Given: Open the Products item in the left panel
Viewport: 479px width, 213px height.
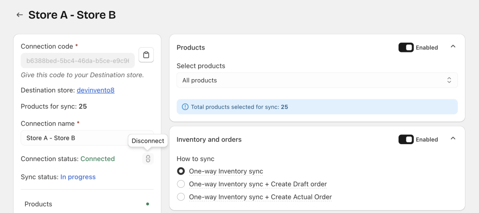Looking at the screenshot, I should tap(38, 204).
